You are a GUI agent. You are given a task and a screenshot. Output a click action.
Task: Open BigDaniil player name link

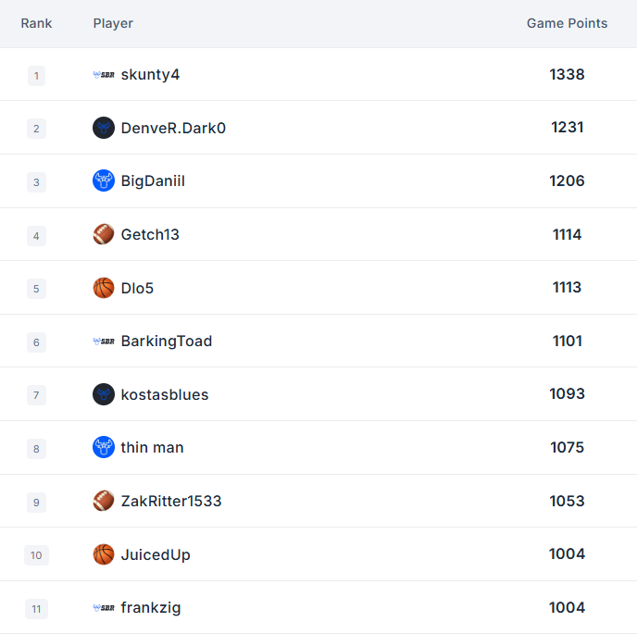point(153,181)
